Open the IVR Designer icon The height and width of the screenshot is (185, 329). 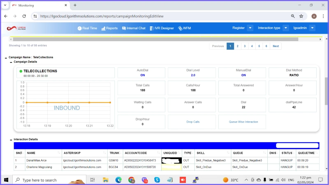point(152,28)
